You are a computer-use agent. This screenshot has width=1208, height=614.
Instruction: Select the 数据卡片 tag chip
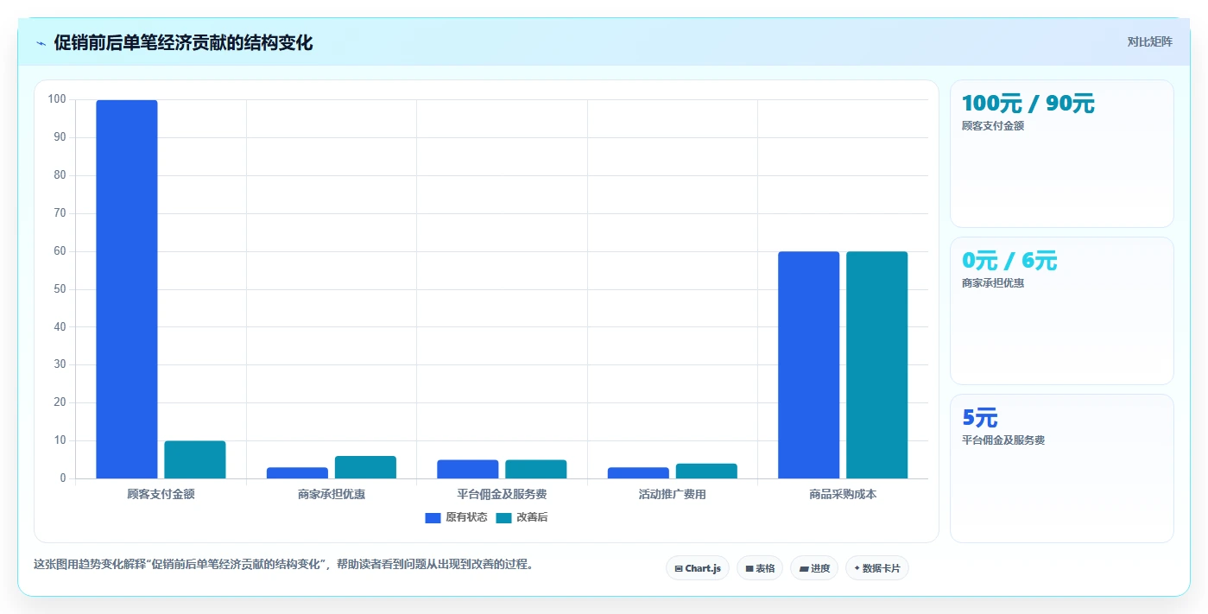pyautogui.click(x=877, y=568)
